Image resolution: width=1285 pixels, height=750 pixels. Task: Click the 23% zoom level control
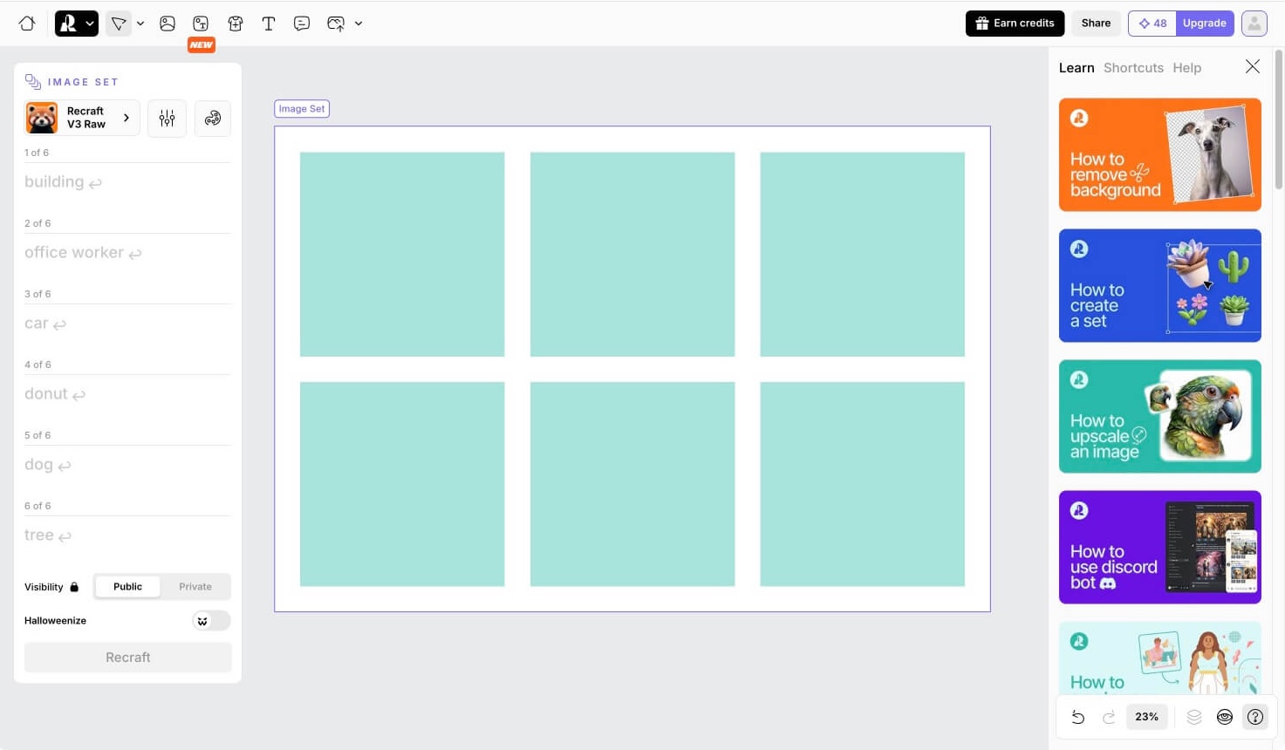click(1146, 717)
